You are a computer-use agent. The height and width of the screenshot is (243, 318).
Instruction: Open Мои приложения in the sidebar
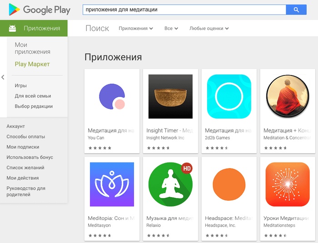pyautogui.click(x=32, y=48)
